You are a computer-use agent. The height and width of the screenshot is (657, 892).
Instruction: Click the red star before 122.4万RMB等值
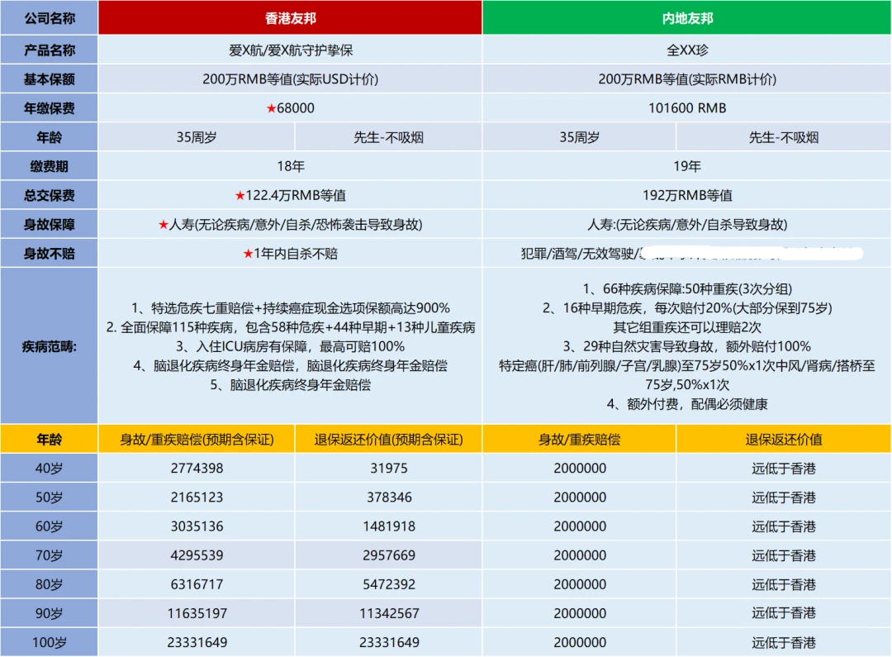(240, 196)
